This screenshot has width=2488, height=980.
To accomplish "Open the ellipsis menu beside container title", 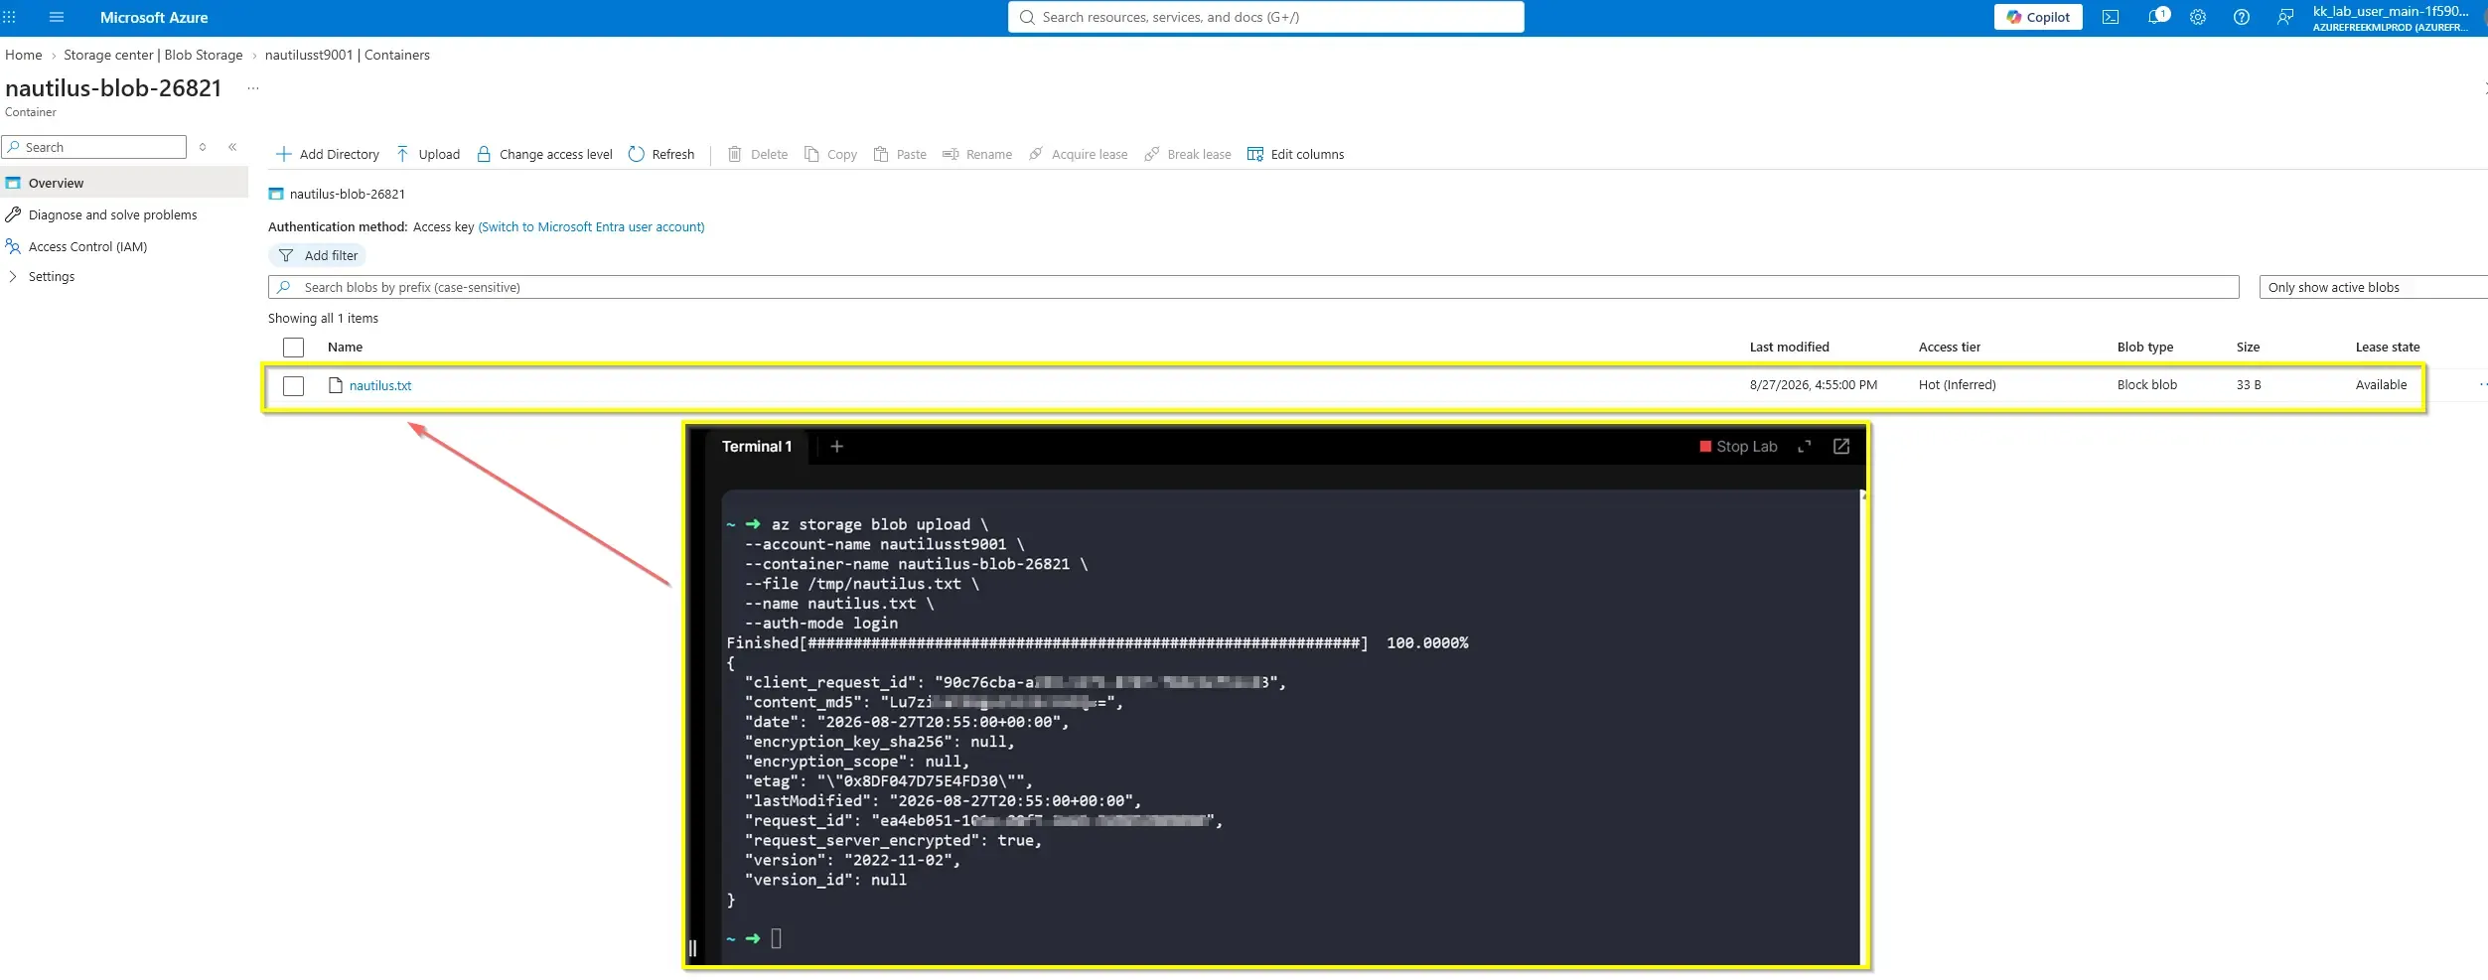I will coord(253,88).
